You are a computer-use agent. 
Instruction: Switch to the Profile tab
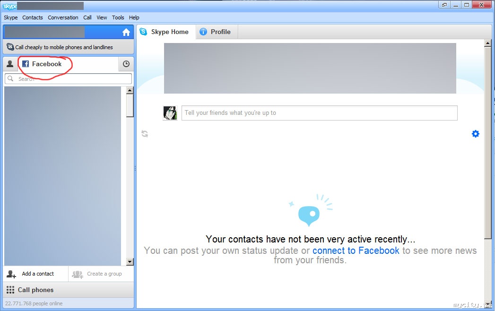[217, 32]
